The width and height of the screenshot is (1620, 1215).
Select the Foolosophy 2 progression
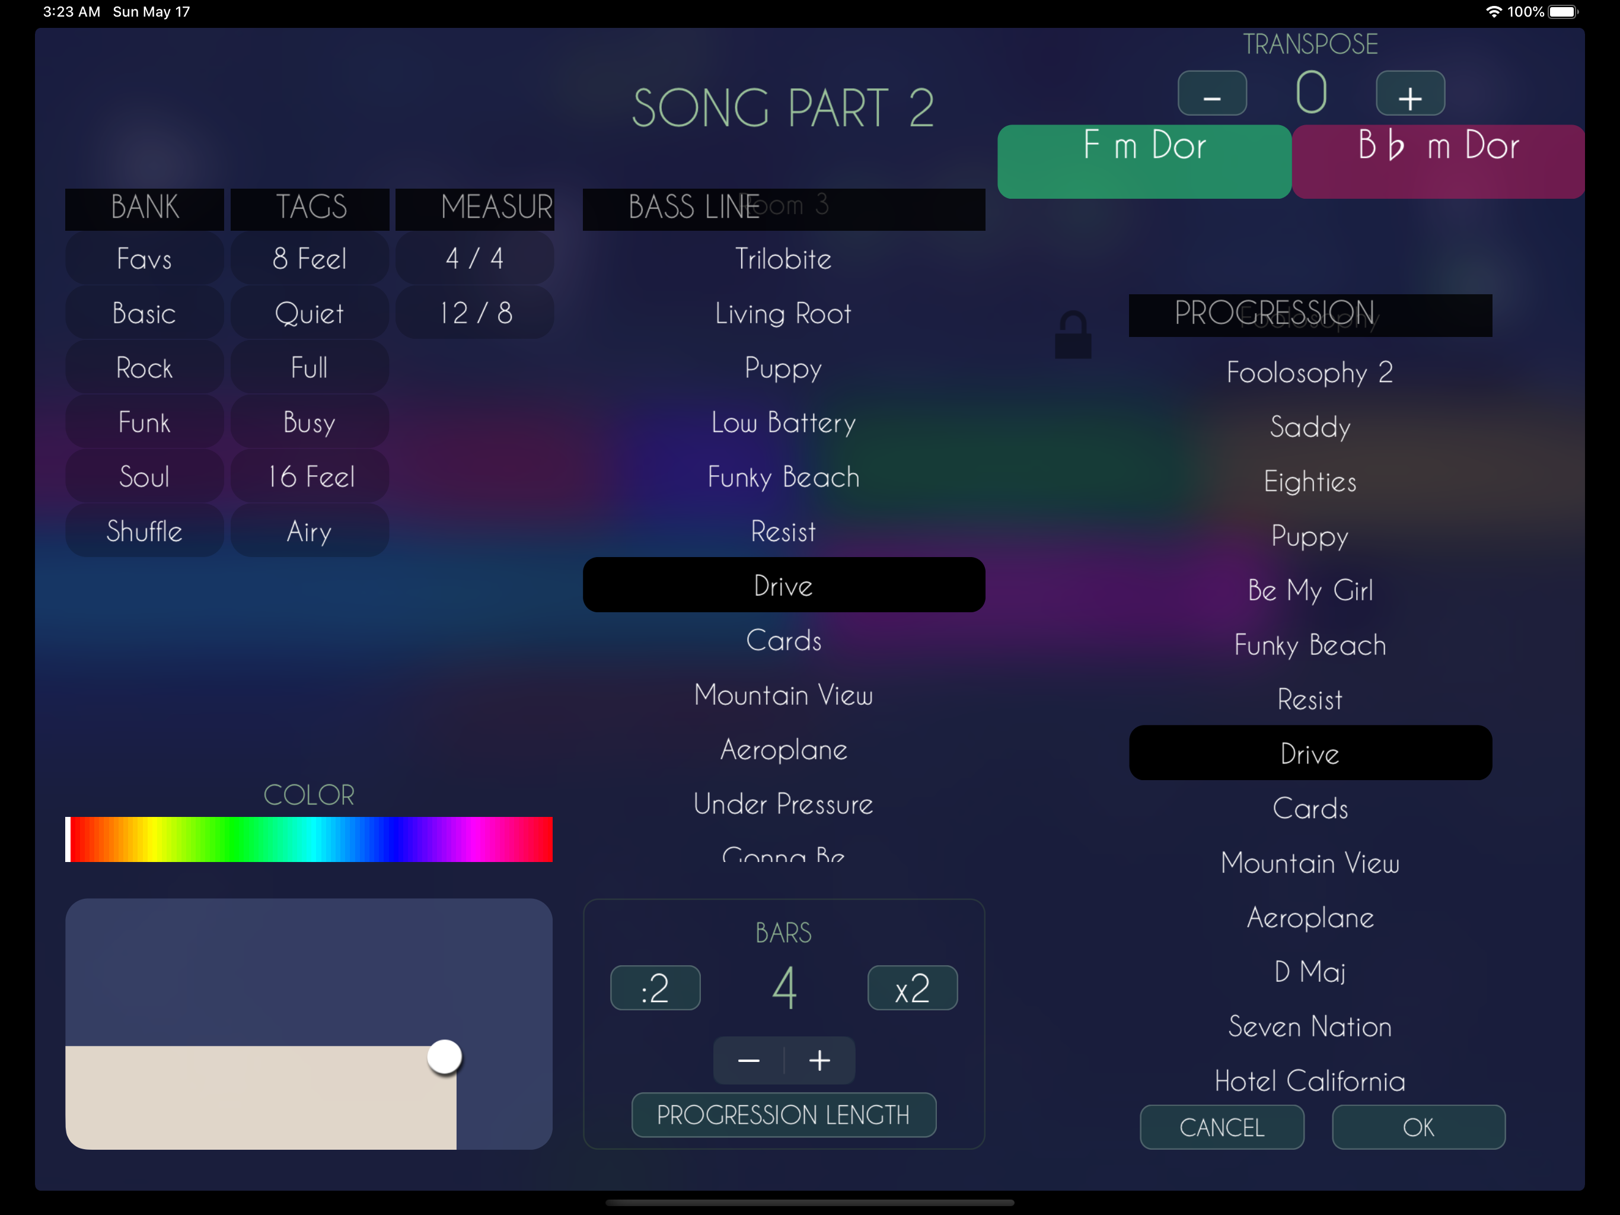1309,372
